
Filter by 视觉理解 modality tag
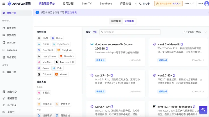pyautogui.click(x=45, y=115)
